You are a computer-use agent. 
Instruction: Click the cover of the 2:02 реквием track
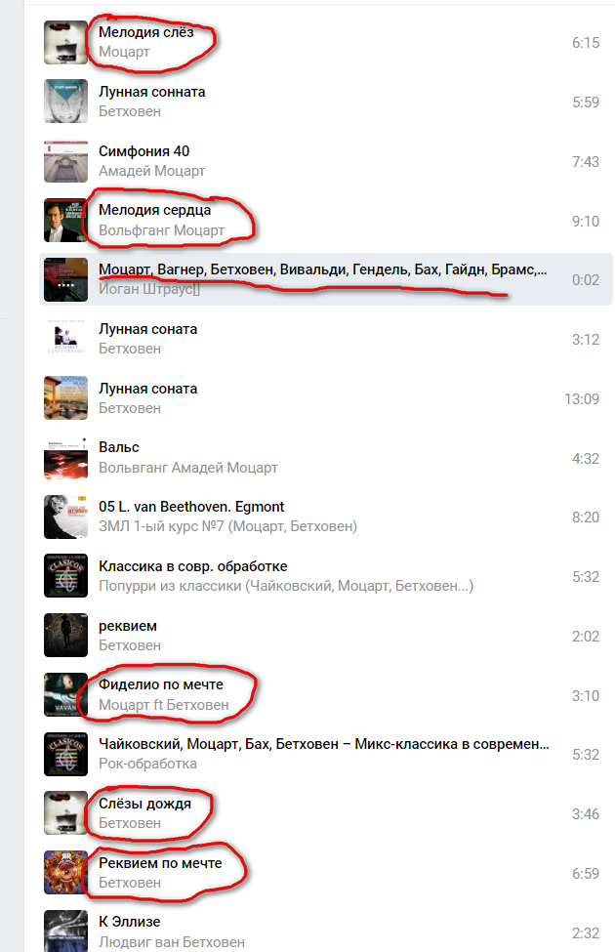[65, 636]
